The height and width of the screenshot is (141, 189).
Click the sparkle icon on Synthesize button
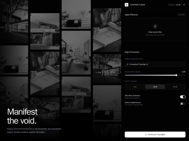(x=146, y=134)
